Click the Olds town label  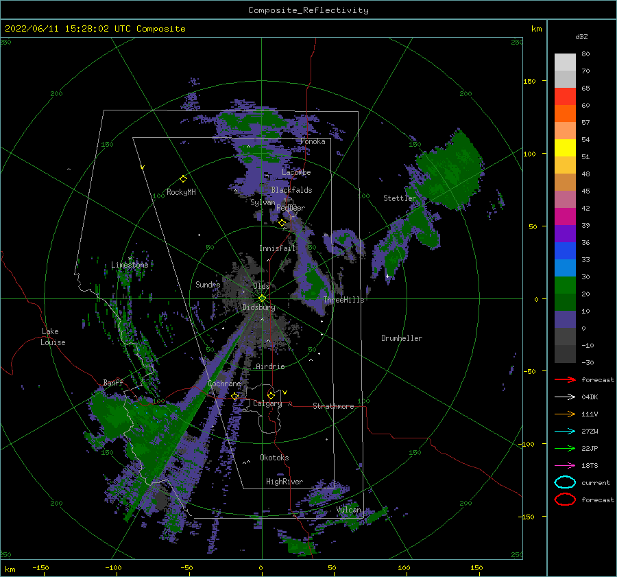tap(261, 286)
